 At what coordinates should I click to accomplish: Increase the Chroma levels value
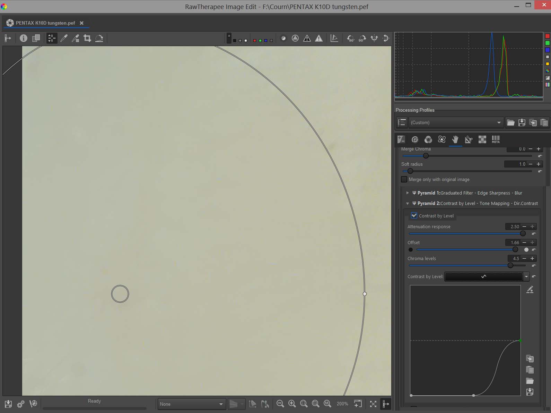pos(532,258)
